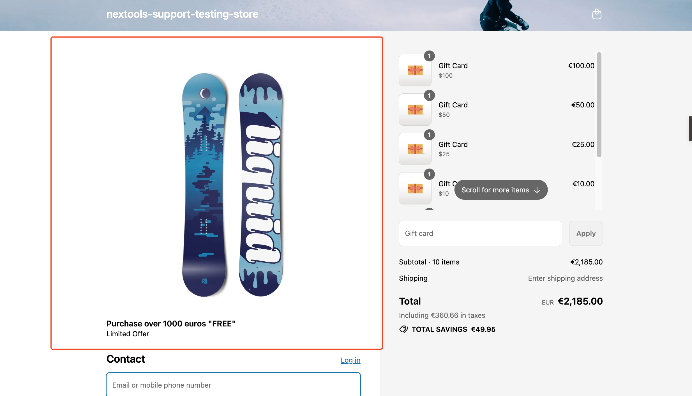
Task: Click the €25 Gift Card thumbnail
Action: click(x=415, y=149)
